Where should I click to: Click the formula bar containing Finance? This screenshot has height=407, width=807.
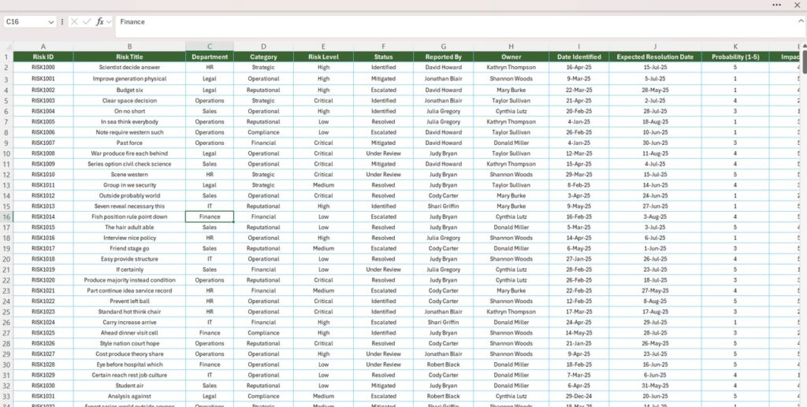tap(456, 26)
